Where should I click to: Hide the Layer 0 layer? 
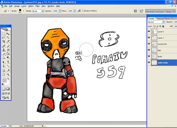149,31
